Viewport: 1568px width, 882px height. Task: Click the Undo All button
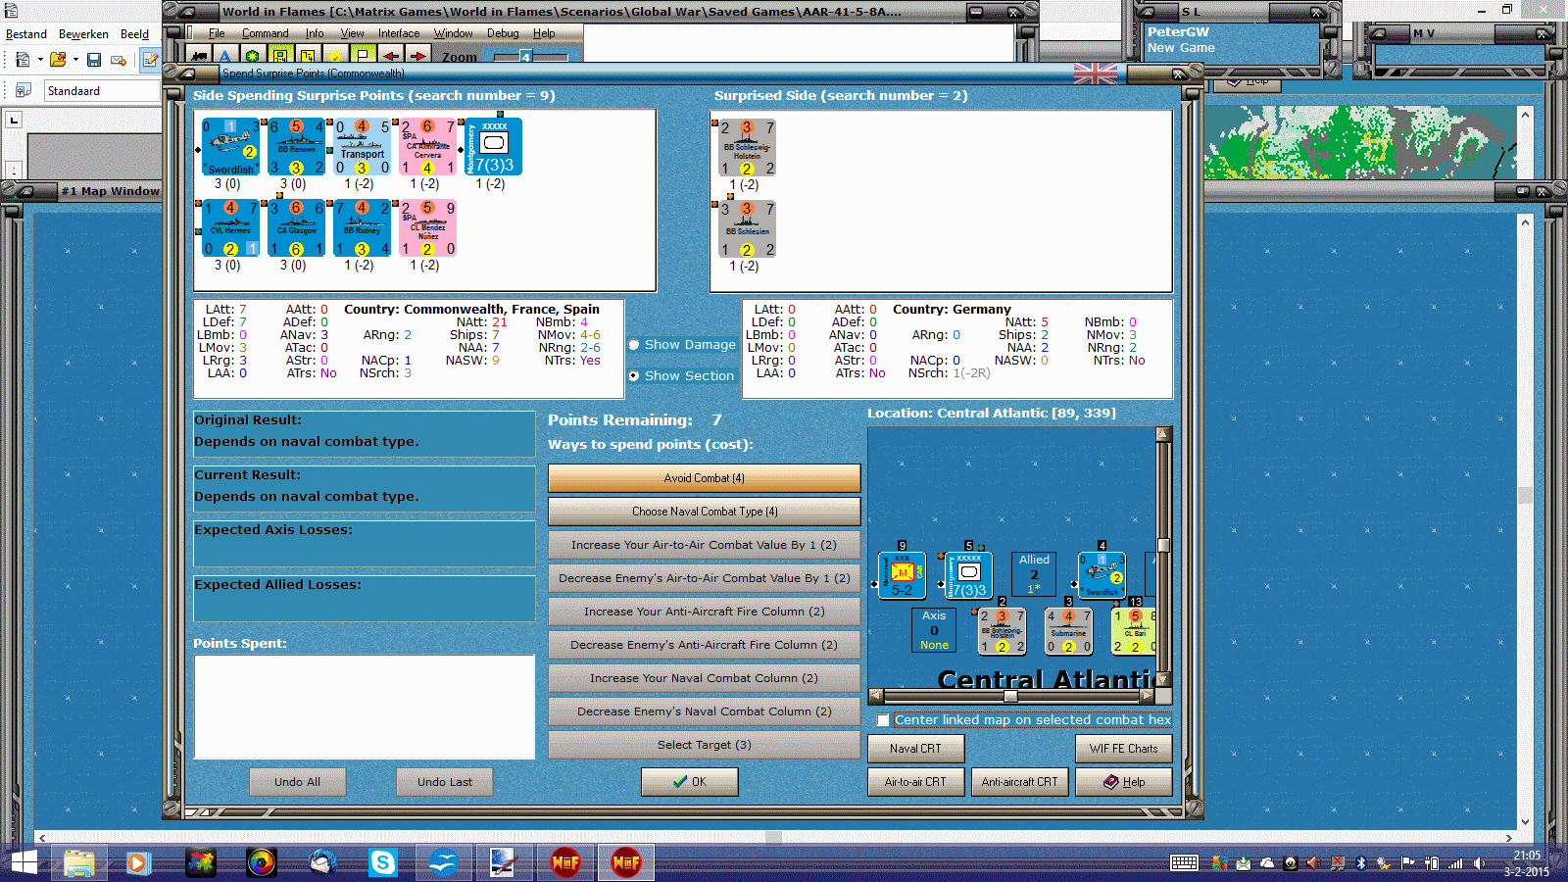pos(298,782)
